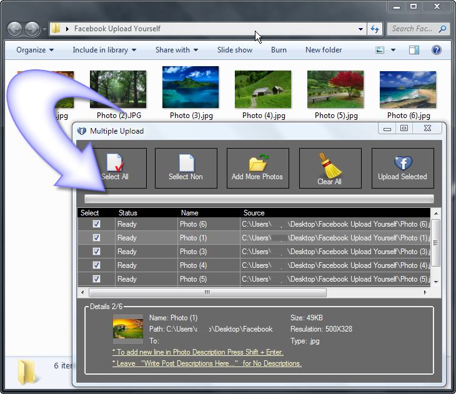Image resolution: width=456 pixels, height=394 pixels.
Task: Click the address bar folder icon
Action: [56, 29]
